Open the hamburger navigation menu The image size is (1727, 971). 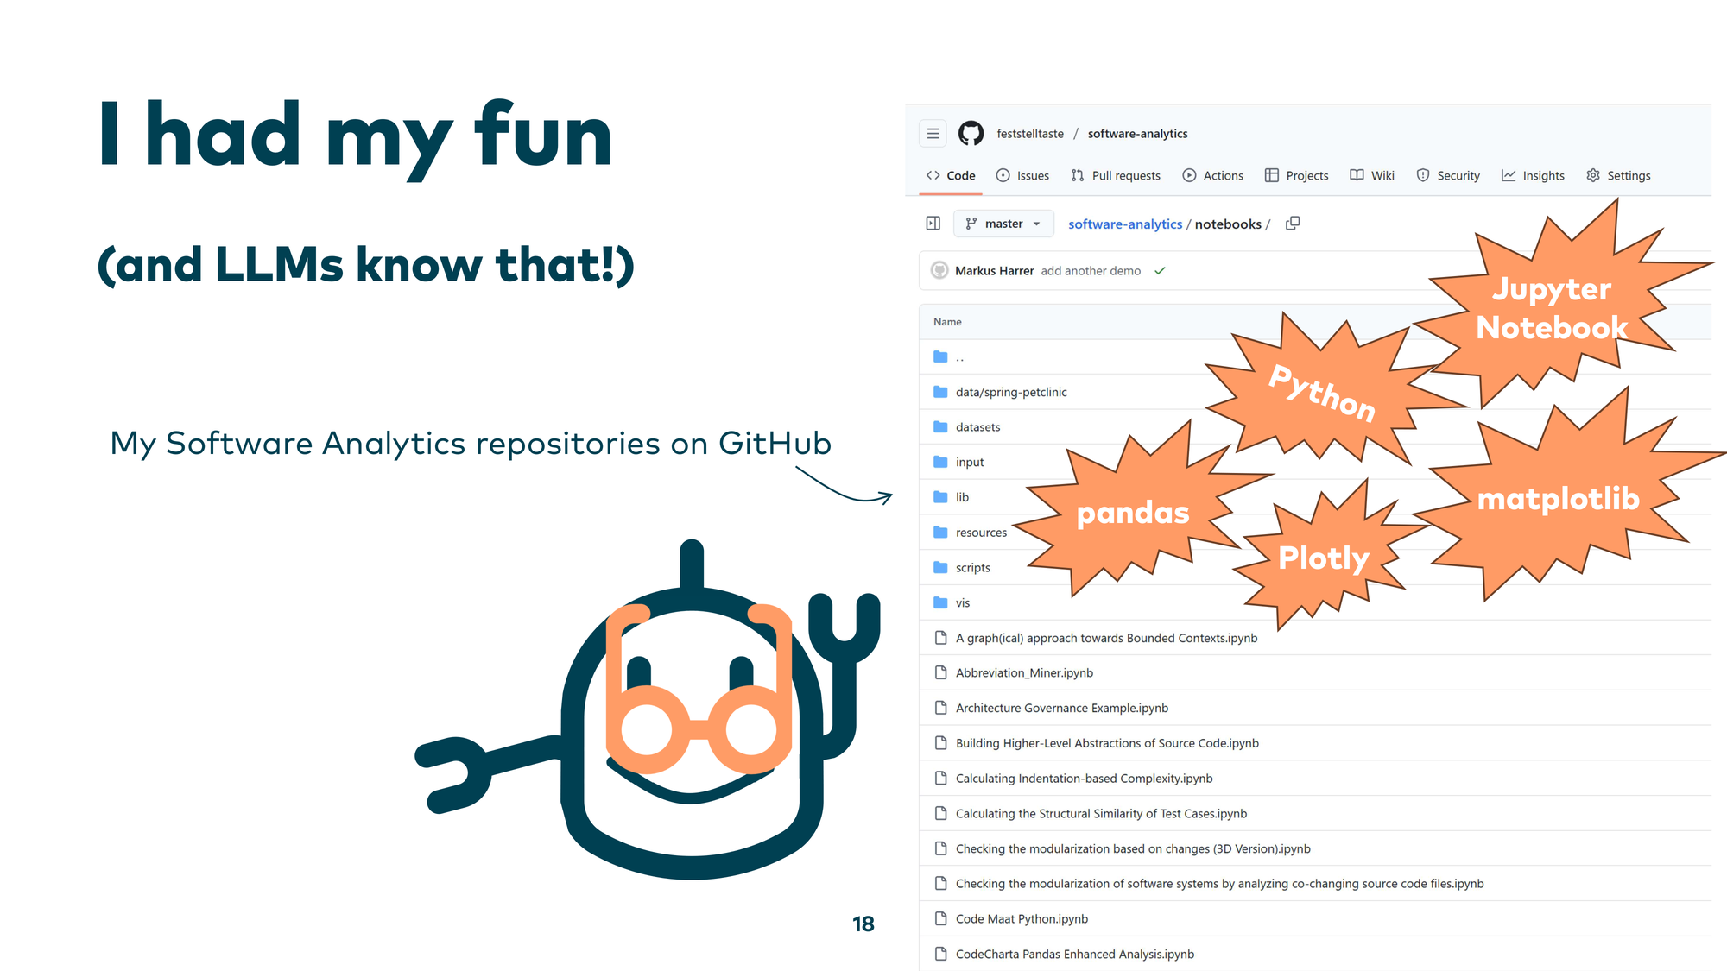(933, 133)
